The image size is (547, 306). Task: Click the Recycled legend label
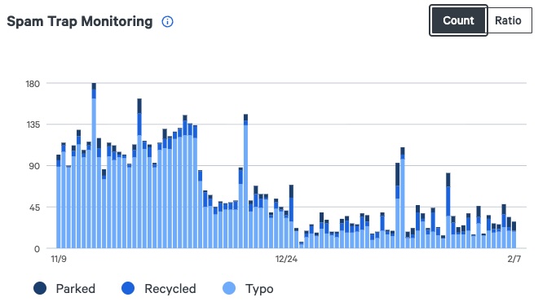click(x=170, y=289)
